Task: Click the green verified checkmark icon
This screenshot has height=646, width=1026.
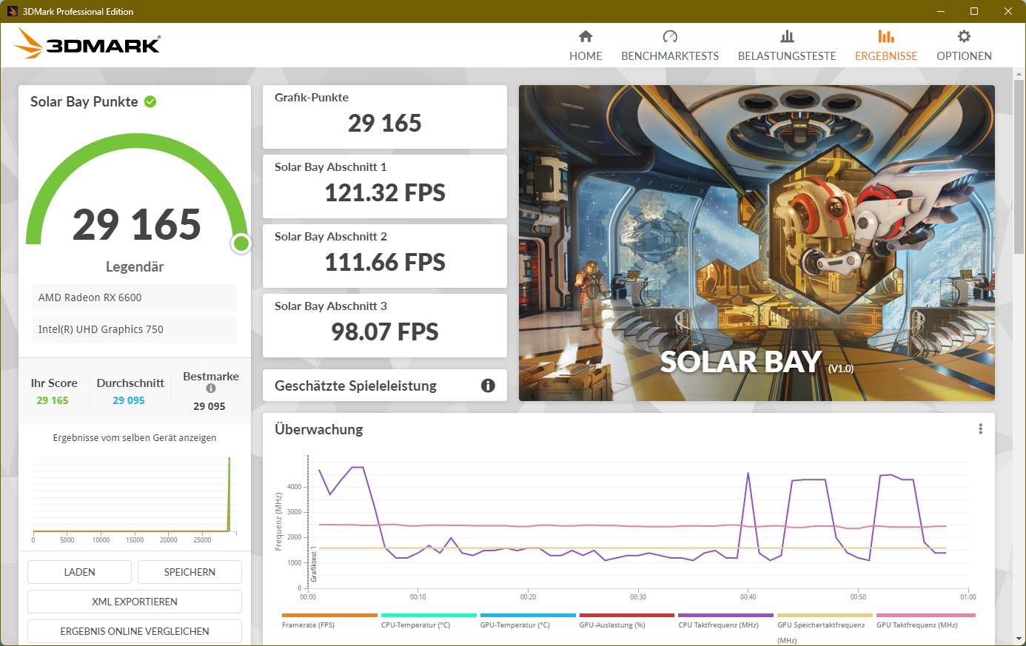Action: [x=150, y=101]
